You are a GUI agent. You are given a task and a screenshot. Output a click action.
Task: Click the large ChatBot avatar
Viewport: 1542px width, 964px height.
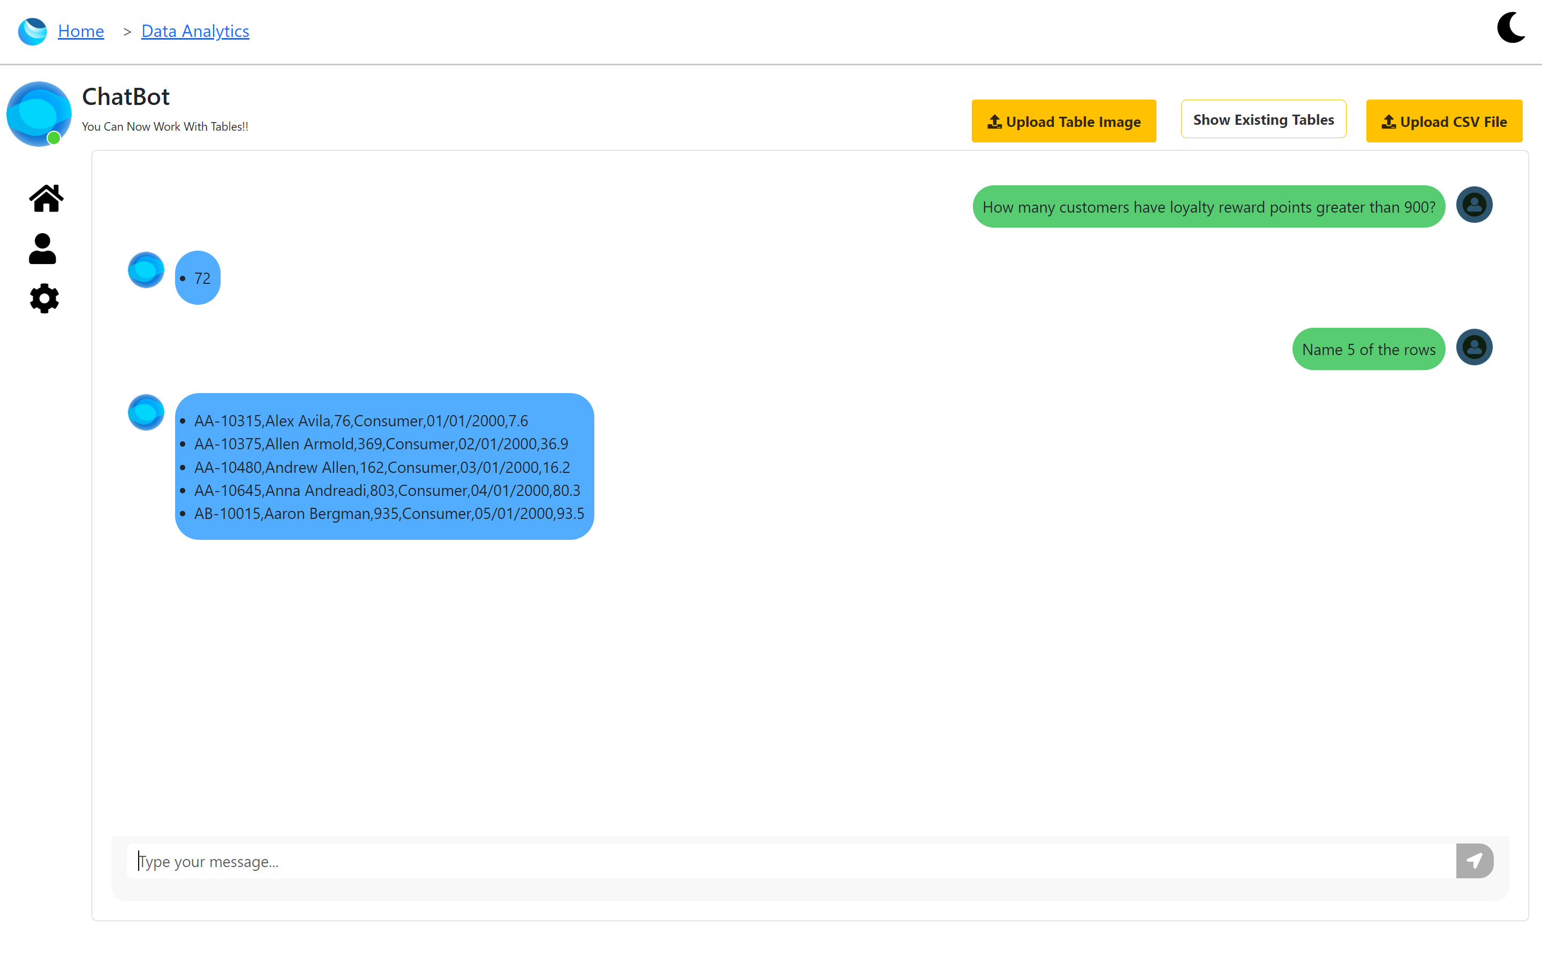point(39,114)
